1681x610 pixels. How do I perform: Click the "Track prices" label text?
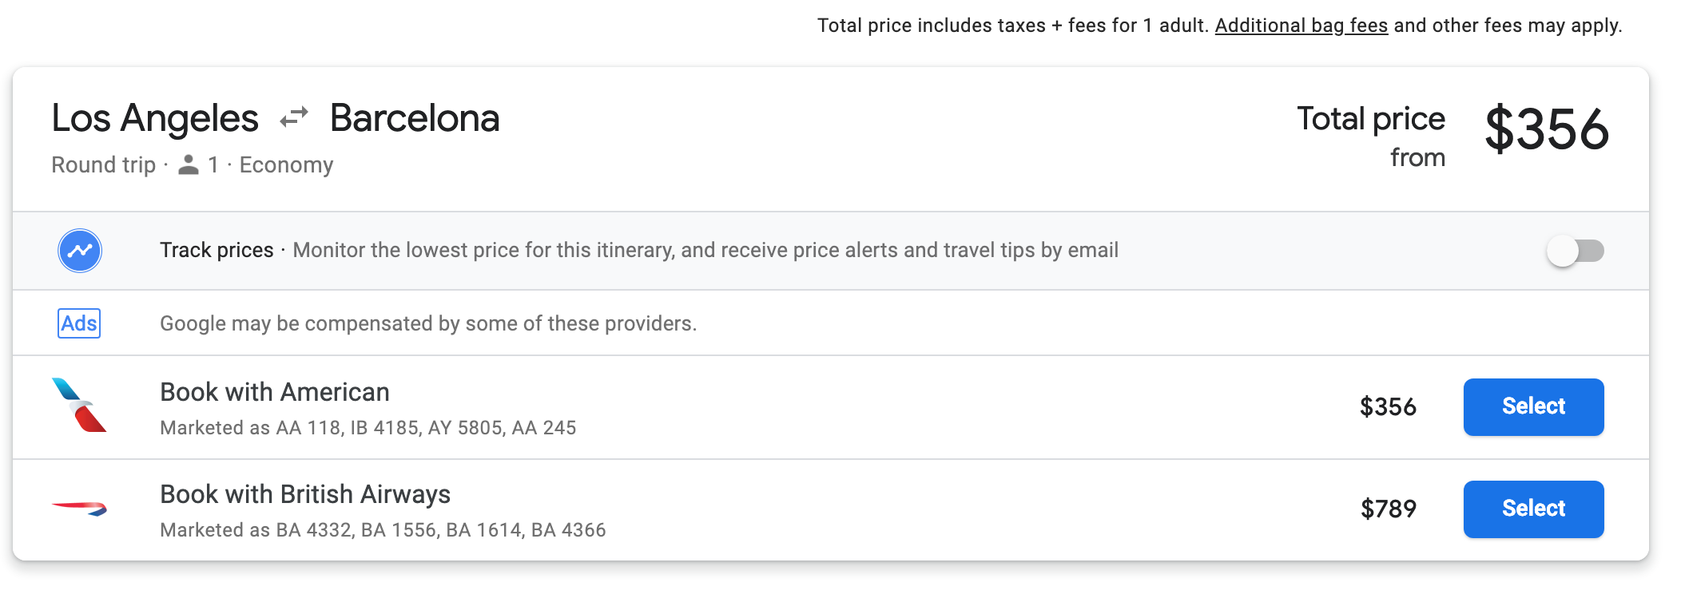tap(217, 251)
